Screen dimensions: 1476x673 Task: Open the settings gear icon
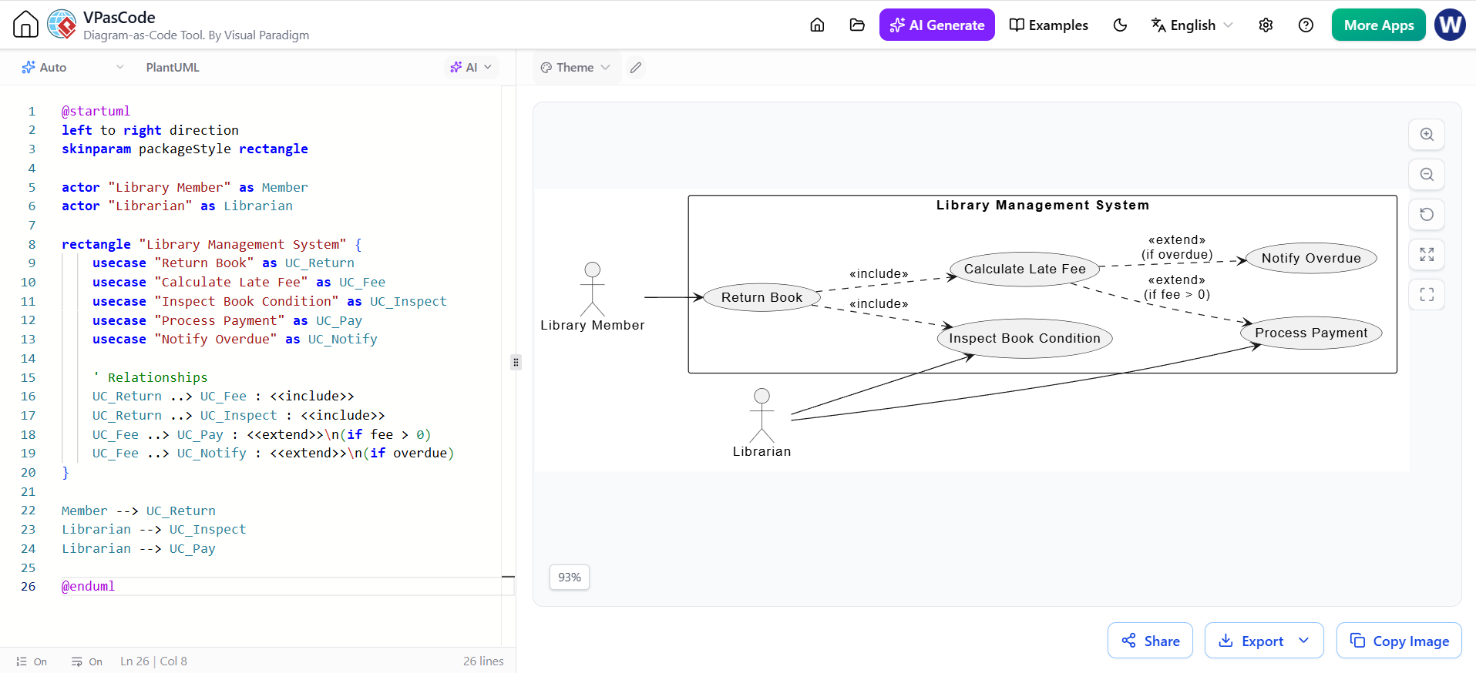click(1266, 25)
